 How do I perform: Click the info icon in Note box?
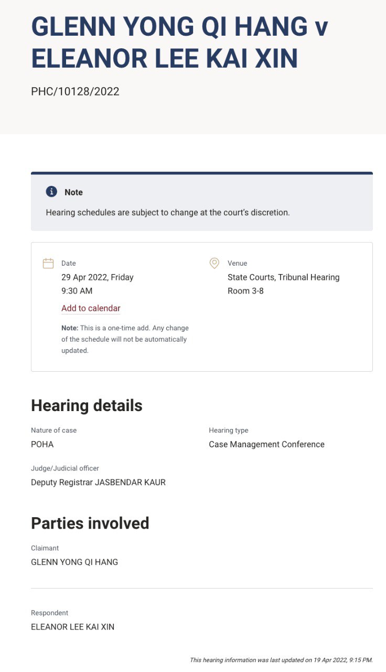pyautogui.click(x=51, y=192)
